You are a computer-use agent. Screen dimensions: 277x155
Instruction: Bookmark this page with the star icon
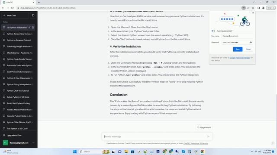253,8
